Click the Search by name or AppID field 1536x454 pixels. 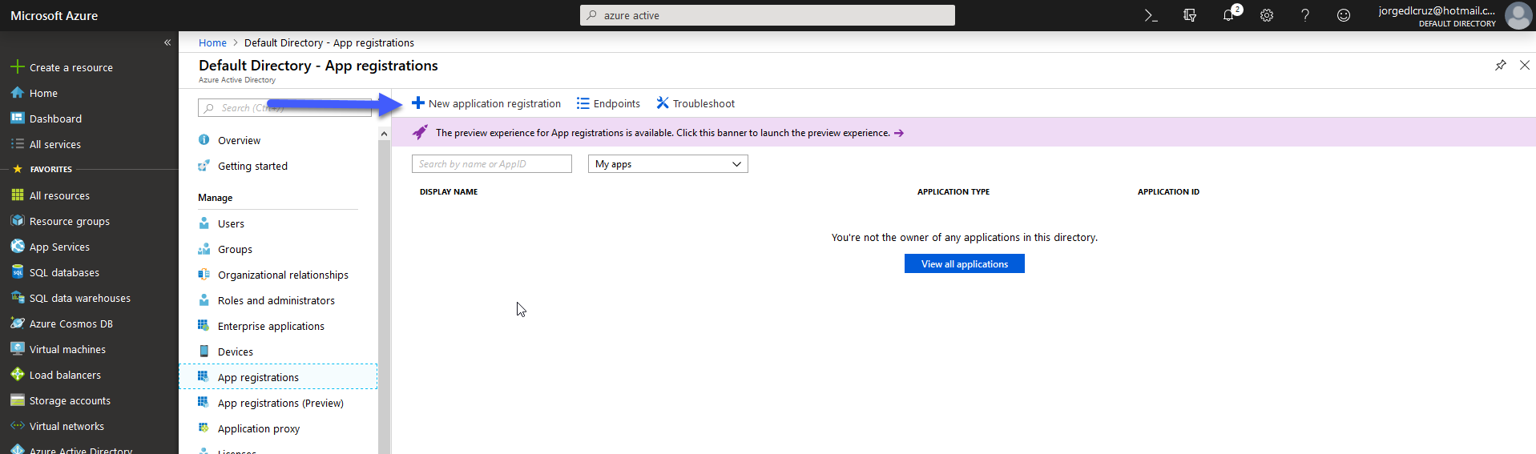(x=492, y=164)
